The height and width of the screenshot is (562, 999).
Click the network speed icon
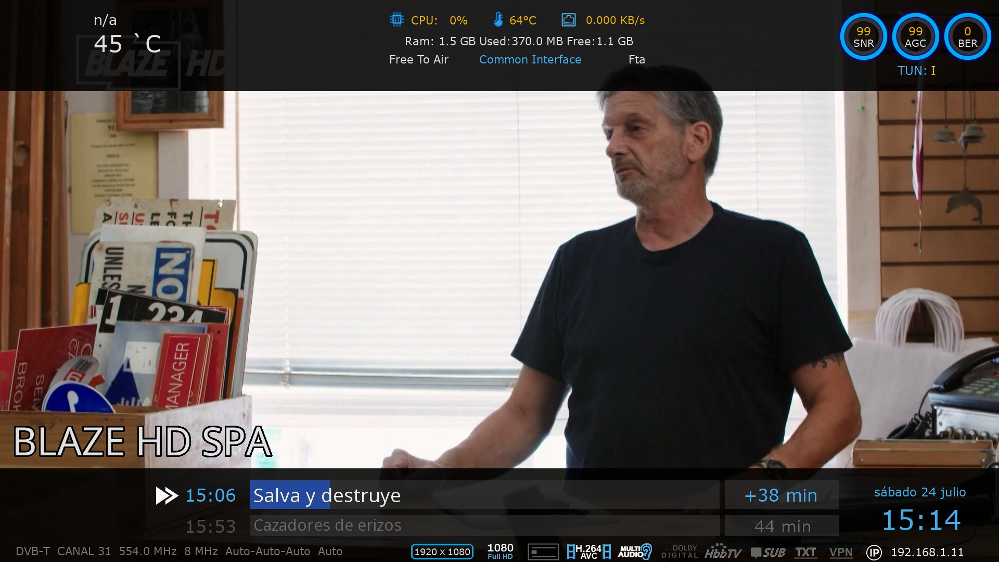568,20
